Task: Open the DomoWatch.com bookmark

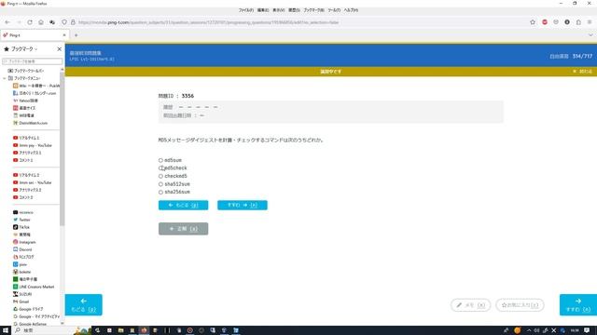Action: (31, 123)
